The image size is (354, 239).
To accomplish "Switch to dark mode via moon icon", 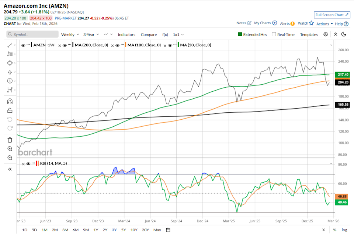I will point(344,34).
